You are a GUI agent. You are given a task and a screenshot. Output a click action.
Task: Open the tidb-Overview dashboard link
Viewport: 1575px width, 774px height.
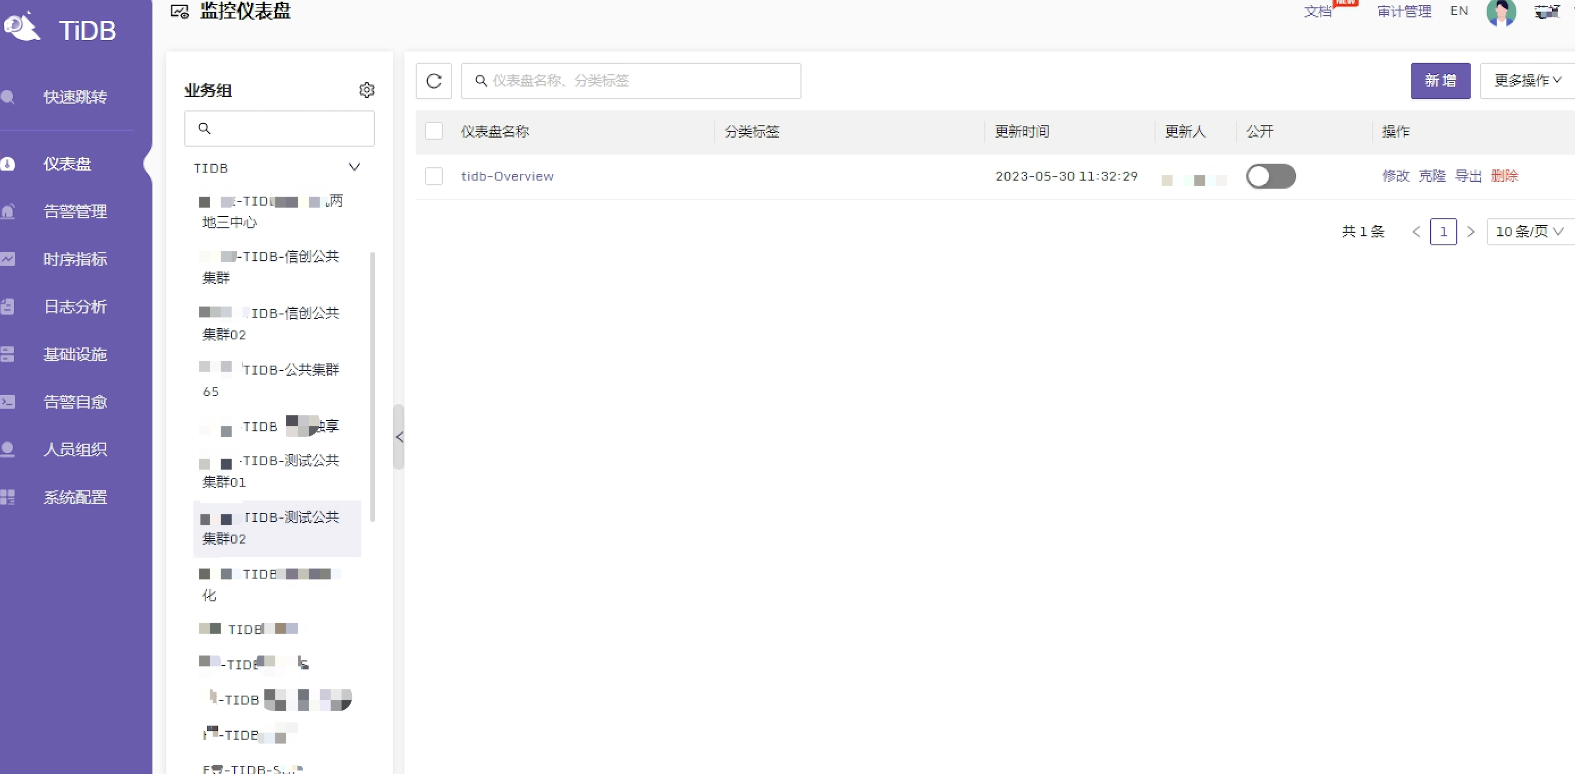click(507, 176)
